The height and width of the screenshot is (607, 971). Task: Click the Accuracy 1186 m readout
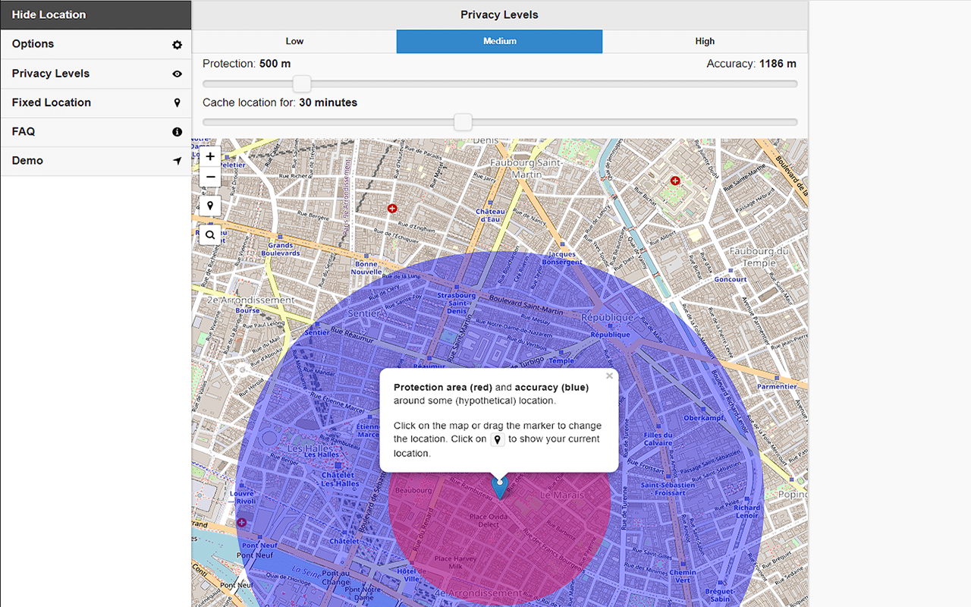pyautogui.click(x=751, y=64)
